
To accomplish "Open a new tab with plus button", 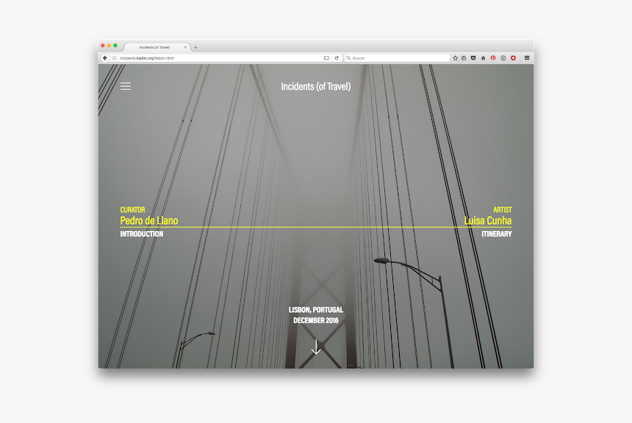I will tap(196, 48).
